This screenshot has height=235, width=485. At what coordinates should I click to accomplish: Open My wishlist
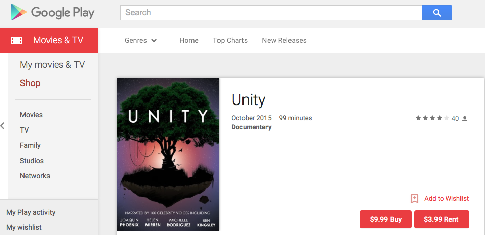click(24, 227)
